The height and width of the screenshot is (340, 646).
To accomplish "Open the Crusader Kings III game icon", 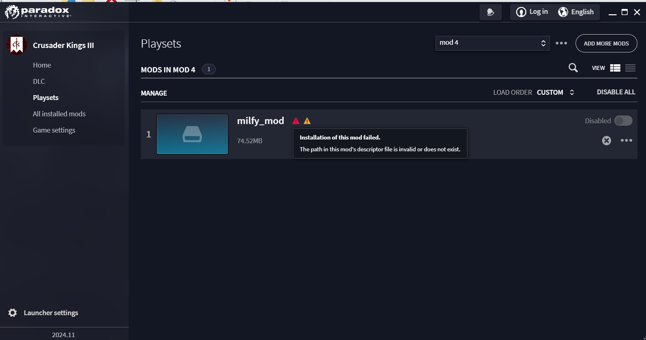I will pos(17,45).
